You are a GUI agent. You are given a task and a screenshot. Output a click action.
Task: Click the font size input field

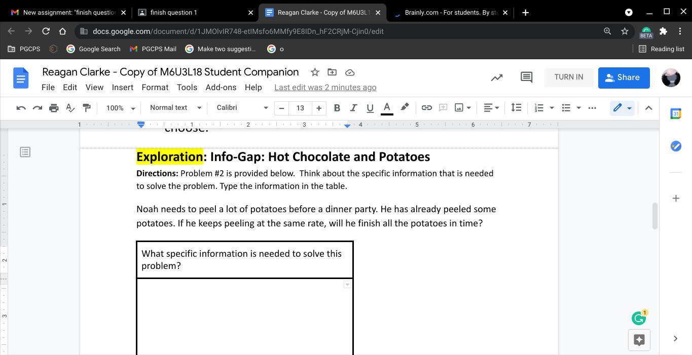[300, 108]
